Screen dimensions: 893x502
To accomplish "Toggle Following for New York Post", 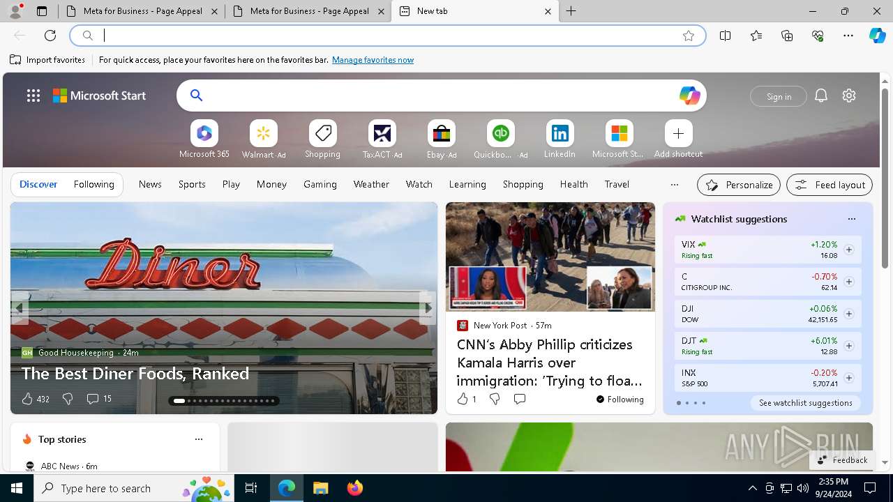I will point(620,400).
